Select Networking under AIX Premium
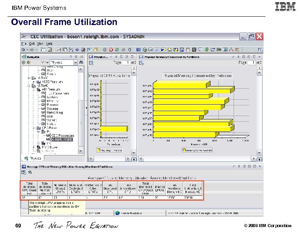 pyautogui.click(x=55, y=113)
